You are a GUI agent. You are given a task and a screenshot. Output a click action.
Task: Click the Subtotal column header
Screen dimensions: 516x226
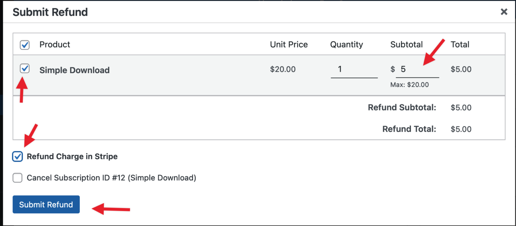tap(406, 44)
